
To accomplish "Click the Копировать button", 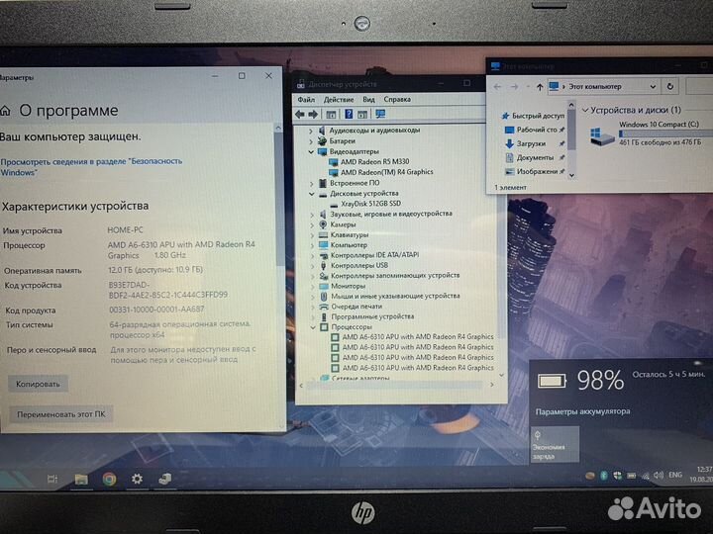I will [38, 384].
